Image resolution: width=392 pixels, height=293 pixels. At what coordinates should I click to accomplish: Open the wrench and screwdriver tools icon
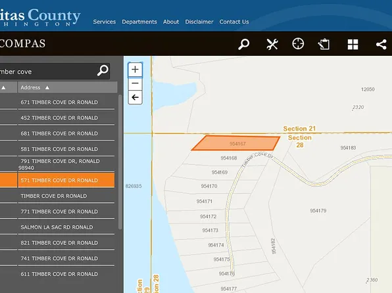click(272, 45)
